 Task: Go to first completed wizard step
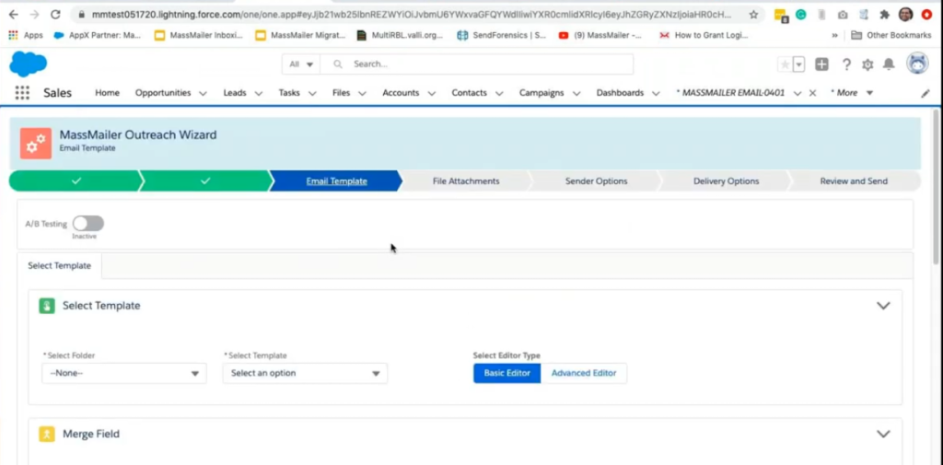[x=76, y=181]
